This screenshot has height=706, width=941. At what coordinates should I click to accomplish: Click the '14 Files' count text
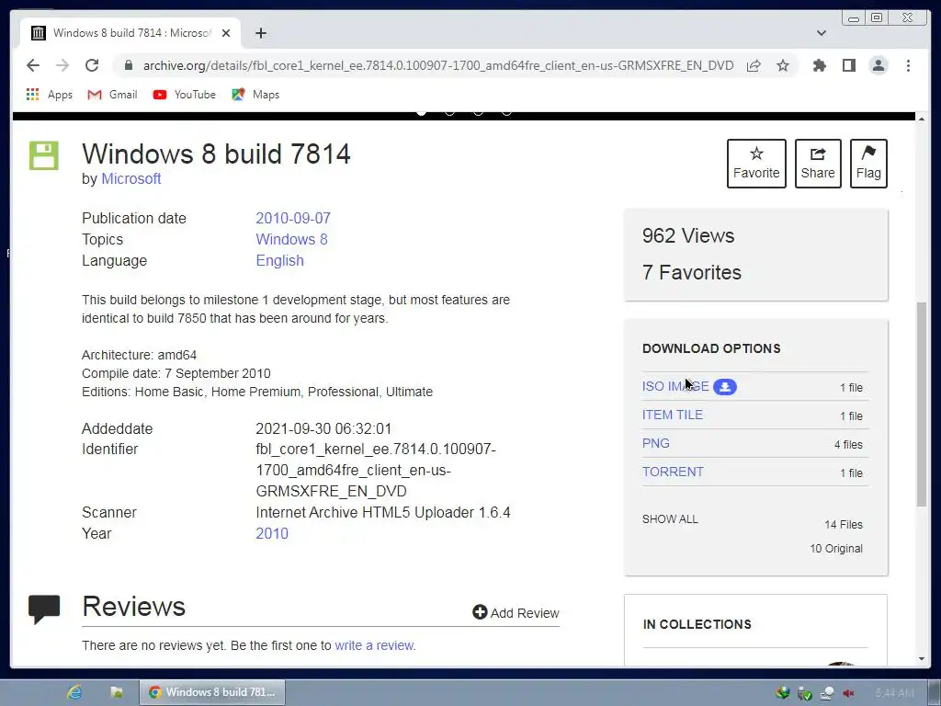pyautogui.click(x=844, y=525)
